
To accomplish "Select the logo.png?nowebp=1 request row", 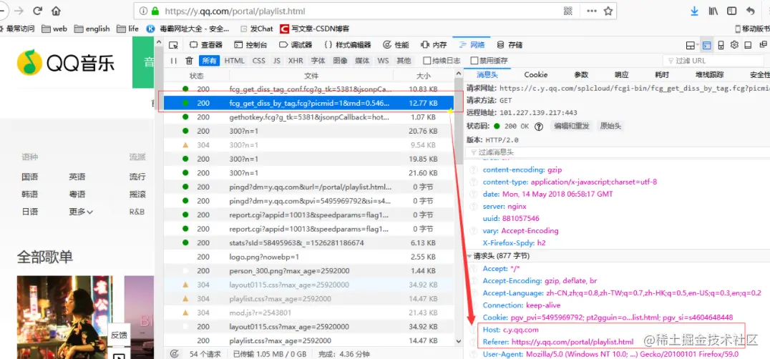I will point(308,257).
